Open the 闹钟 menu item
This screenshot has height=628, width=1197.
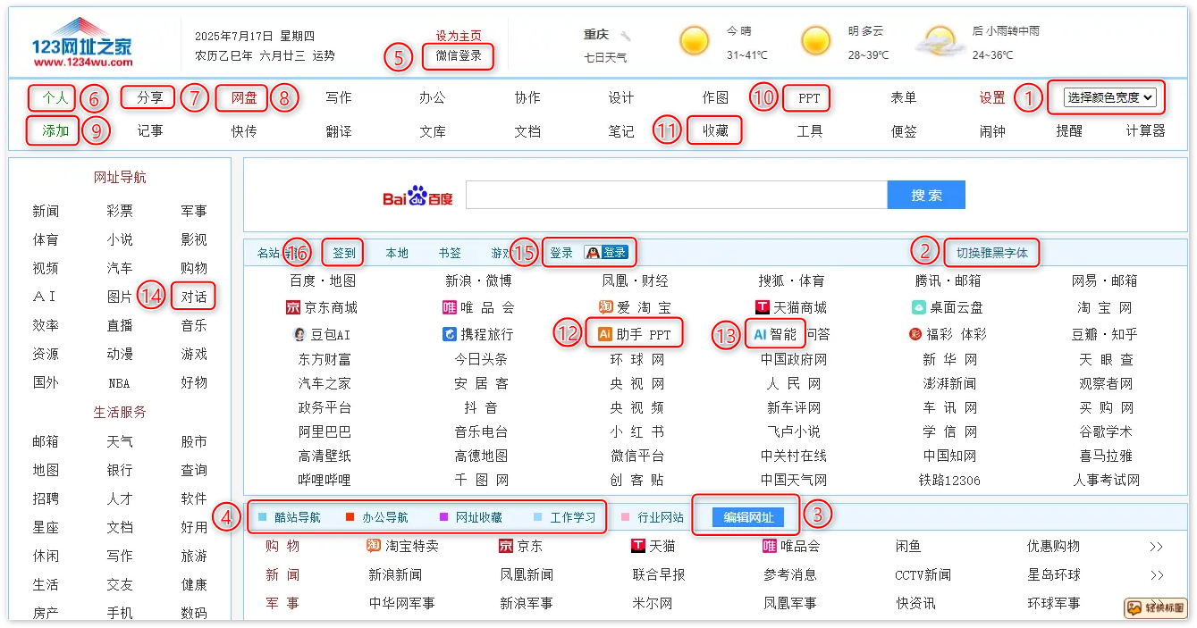point(992,130)
